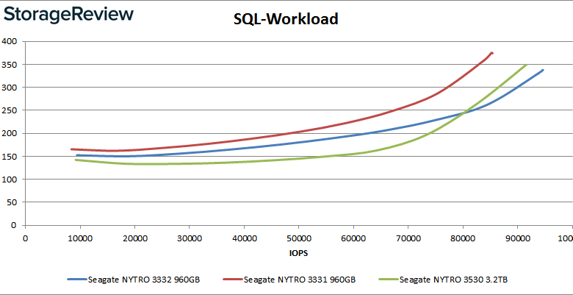Click the end of the red NYTRO 3331 curve
This screenshot has height=295, width=573.
(492, 53)
